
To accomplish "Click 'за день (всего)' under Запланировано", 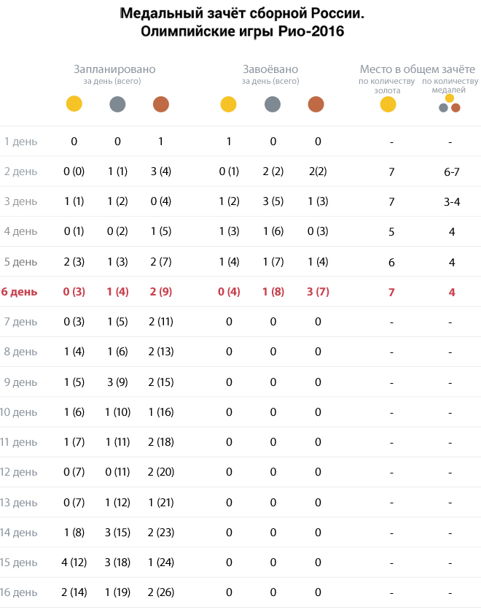I will [112, 81].
